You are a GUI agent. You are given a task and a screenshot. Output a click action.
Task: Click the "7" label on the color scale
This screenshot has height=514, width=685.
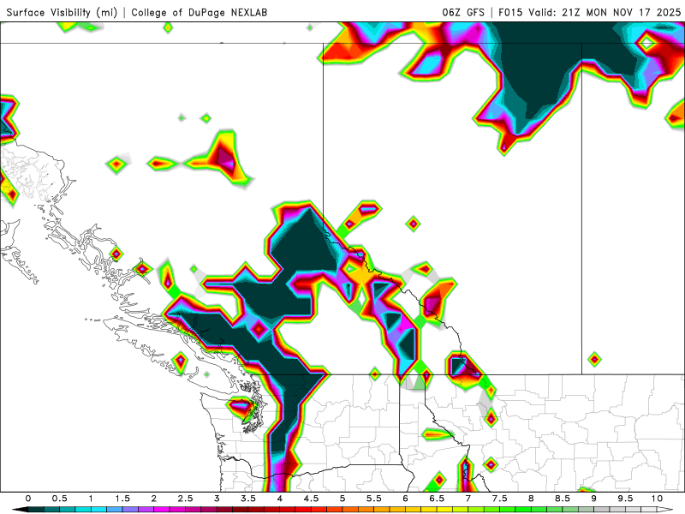(468, 499)
